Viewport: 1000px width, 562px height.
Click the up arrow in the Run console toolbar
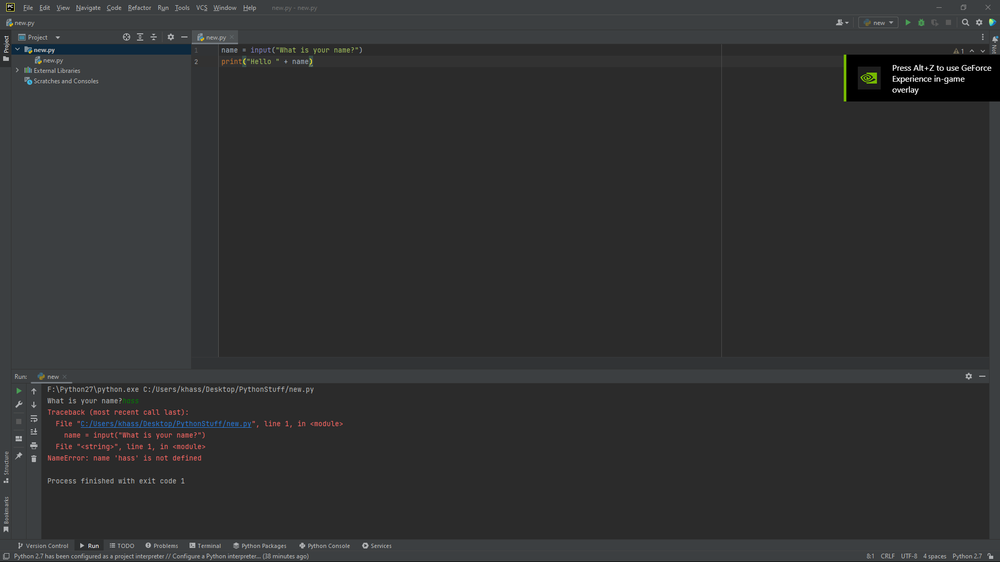click(34, 391)
